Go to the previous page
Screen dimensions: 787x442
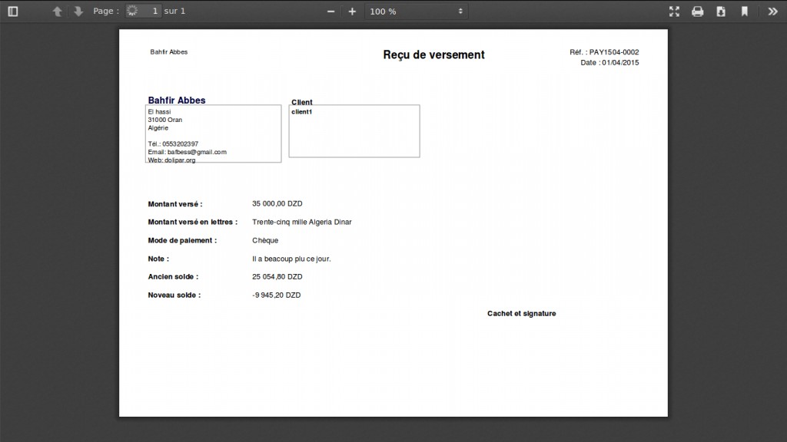[x=57, y=12]
